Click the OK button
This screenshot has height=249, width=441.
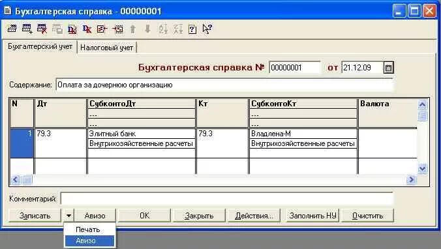coord(145,216)
